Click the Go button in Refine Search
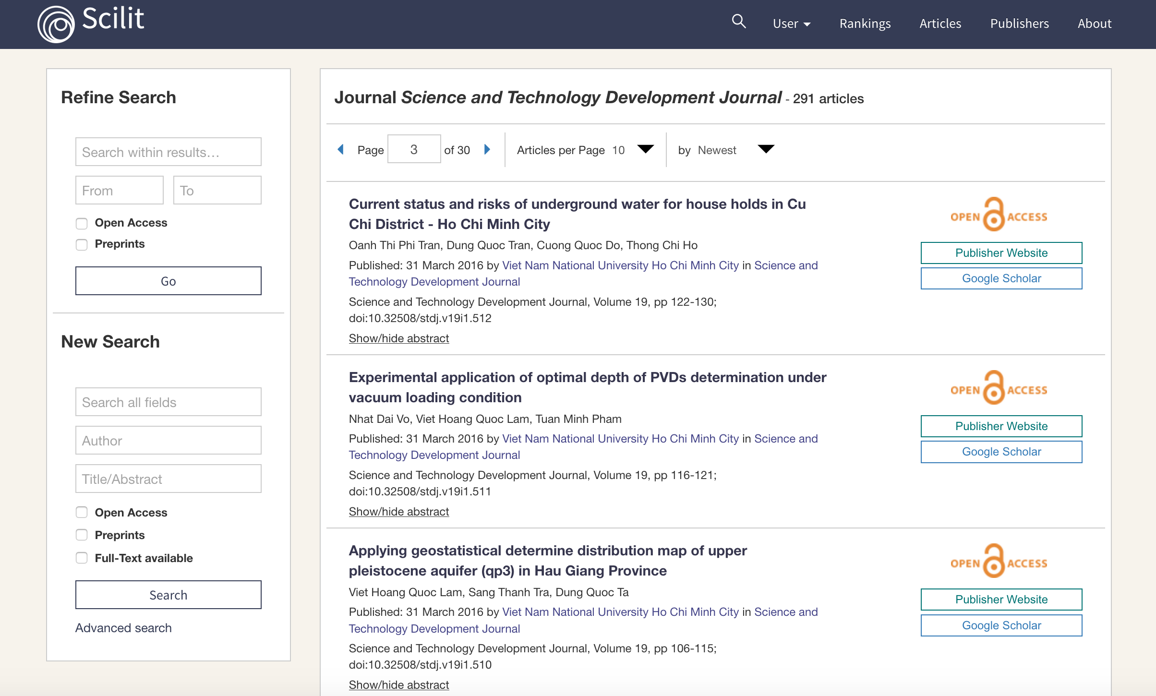 coord(169,281)
